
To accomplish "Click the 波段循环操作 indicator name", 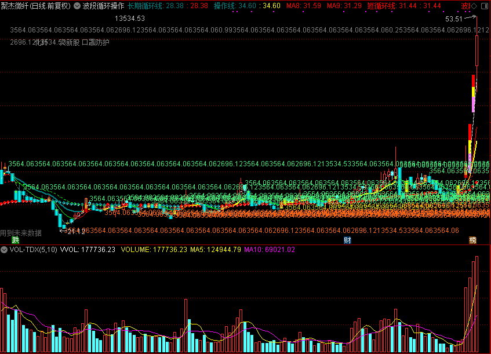I will coord(103,6).
